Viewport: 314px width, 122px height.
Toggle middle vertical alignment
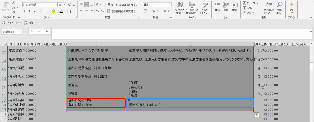pyautogui.click(x=86, y=4)
